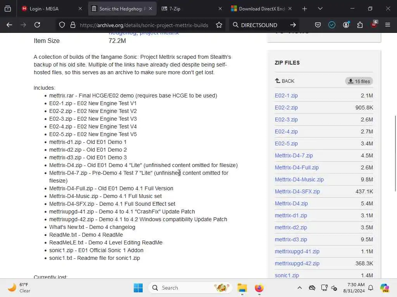Click the archive.org URL address field
The width and height of the screenshot is (397, 297).
144,25
